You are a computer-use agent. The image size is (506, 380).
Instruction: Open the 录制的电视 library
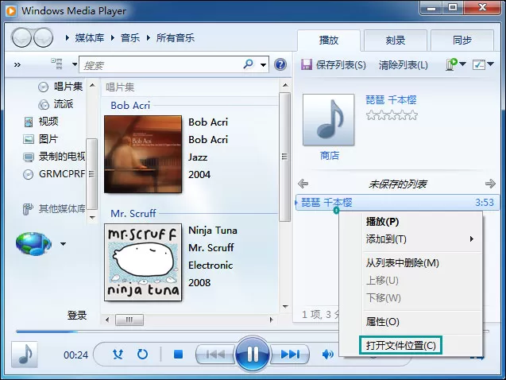[x=54, y=157]
